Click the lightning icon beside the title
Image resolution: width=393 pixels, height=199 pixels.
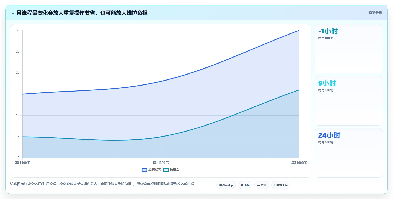pyautogui.click(x=12, y=13)
